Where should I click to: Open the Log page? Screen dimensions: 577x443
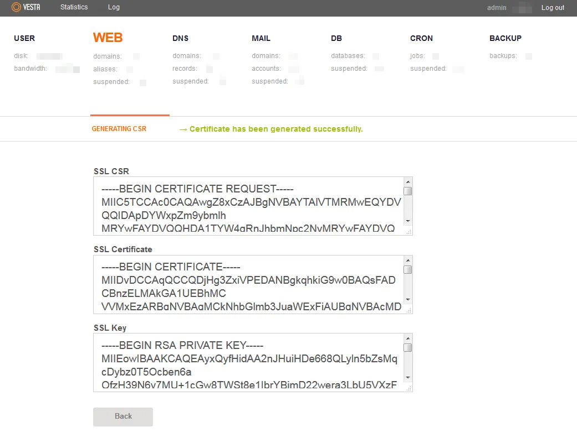tap(114, 7)
